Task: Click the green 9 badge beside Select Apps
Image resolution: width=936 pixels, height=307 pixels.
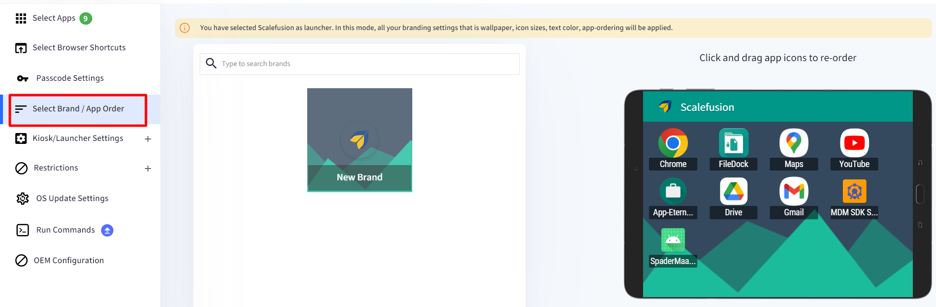Action: (x=86, y=19)
